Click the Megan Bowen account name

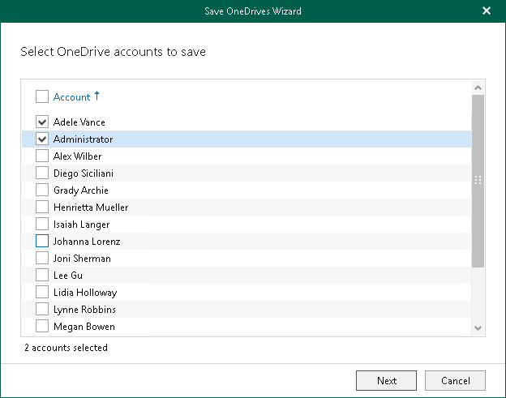point(84,327)
